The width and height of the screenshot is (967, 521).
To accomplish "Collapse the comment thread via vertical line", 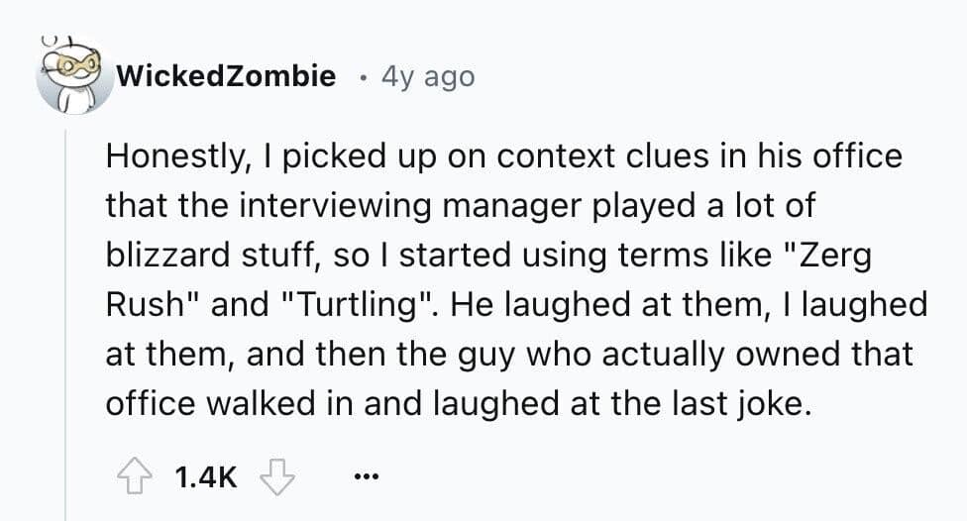I will tap(65, 327).
